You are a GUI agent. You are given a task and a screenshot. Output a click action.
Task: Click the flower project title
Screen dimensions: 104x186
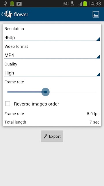pos(21,15)
